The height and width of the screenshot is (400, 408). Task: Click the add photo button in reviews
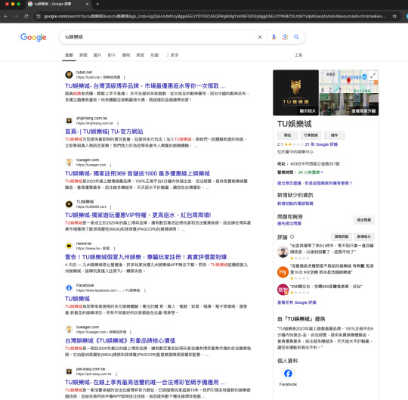click(x=363, y=237)
